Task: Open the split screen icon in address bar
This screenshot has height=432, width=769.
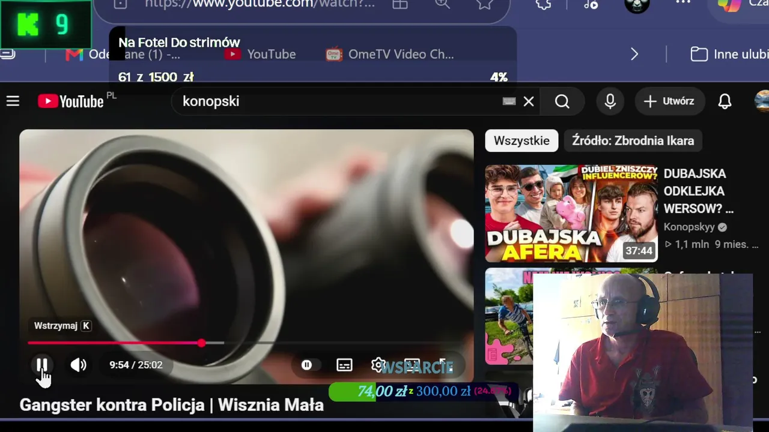Action: (400, 4)
